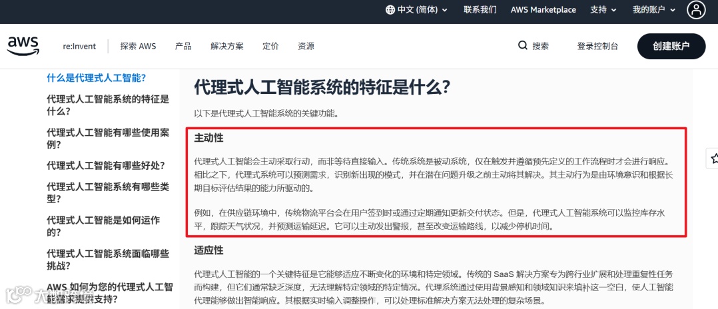718x309 pixels.
Task: Open the user profile avatar icon
Action: click(x=696, y=9)
